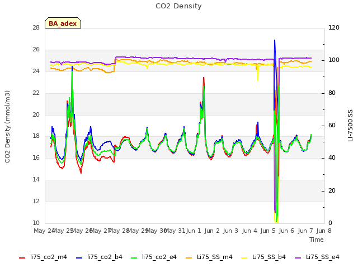Toggle the Li75_SS_m4 legend entry
This screenshot has width=358, height=268.
[x=209, y=257]
